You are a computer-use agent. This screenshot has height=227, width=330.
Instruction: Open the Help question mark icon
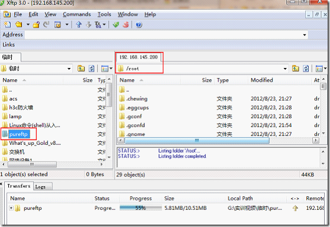[139, 25]
